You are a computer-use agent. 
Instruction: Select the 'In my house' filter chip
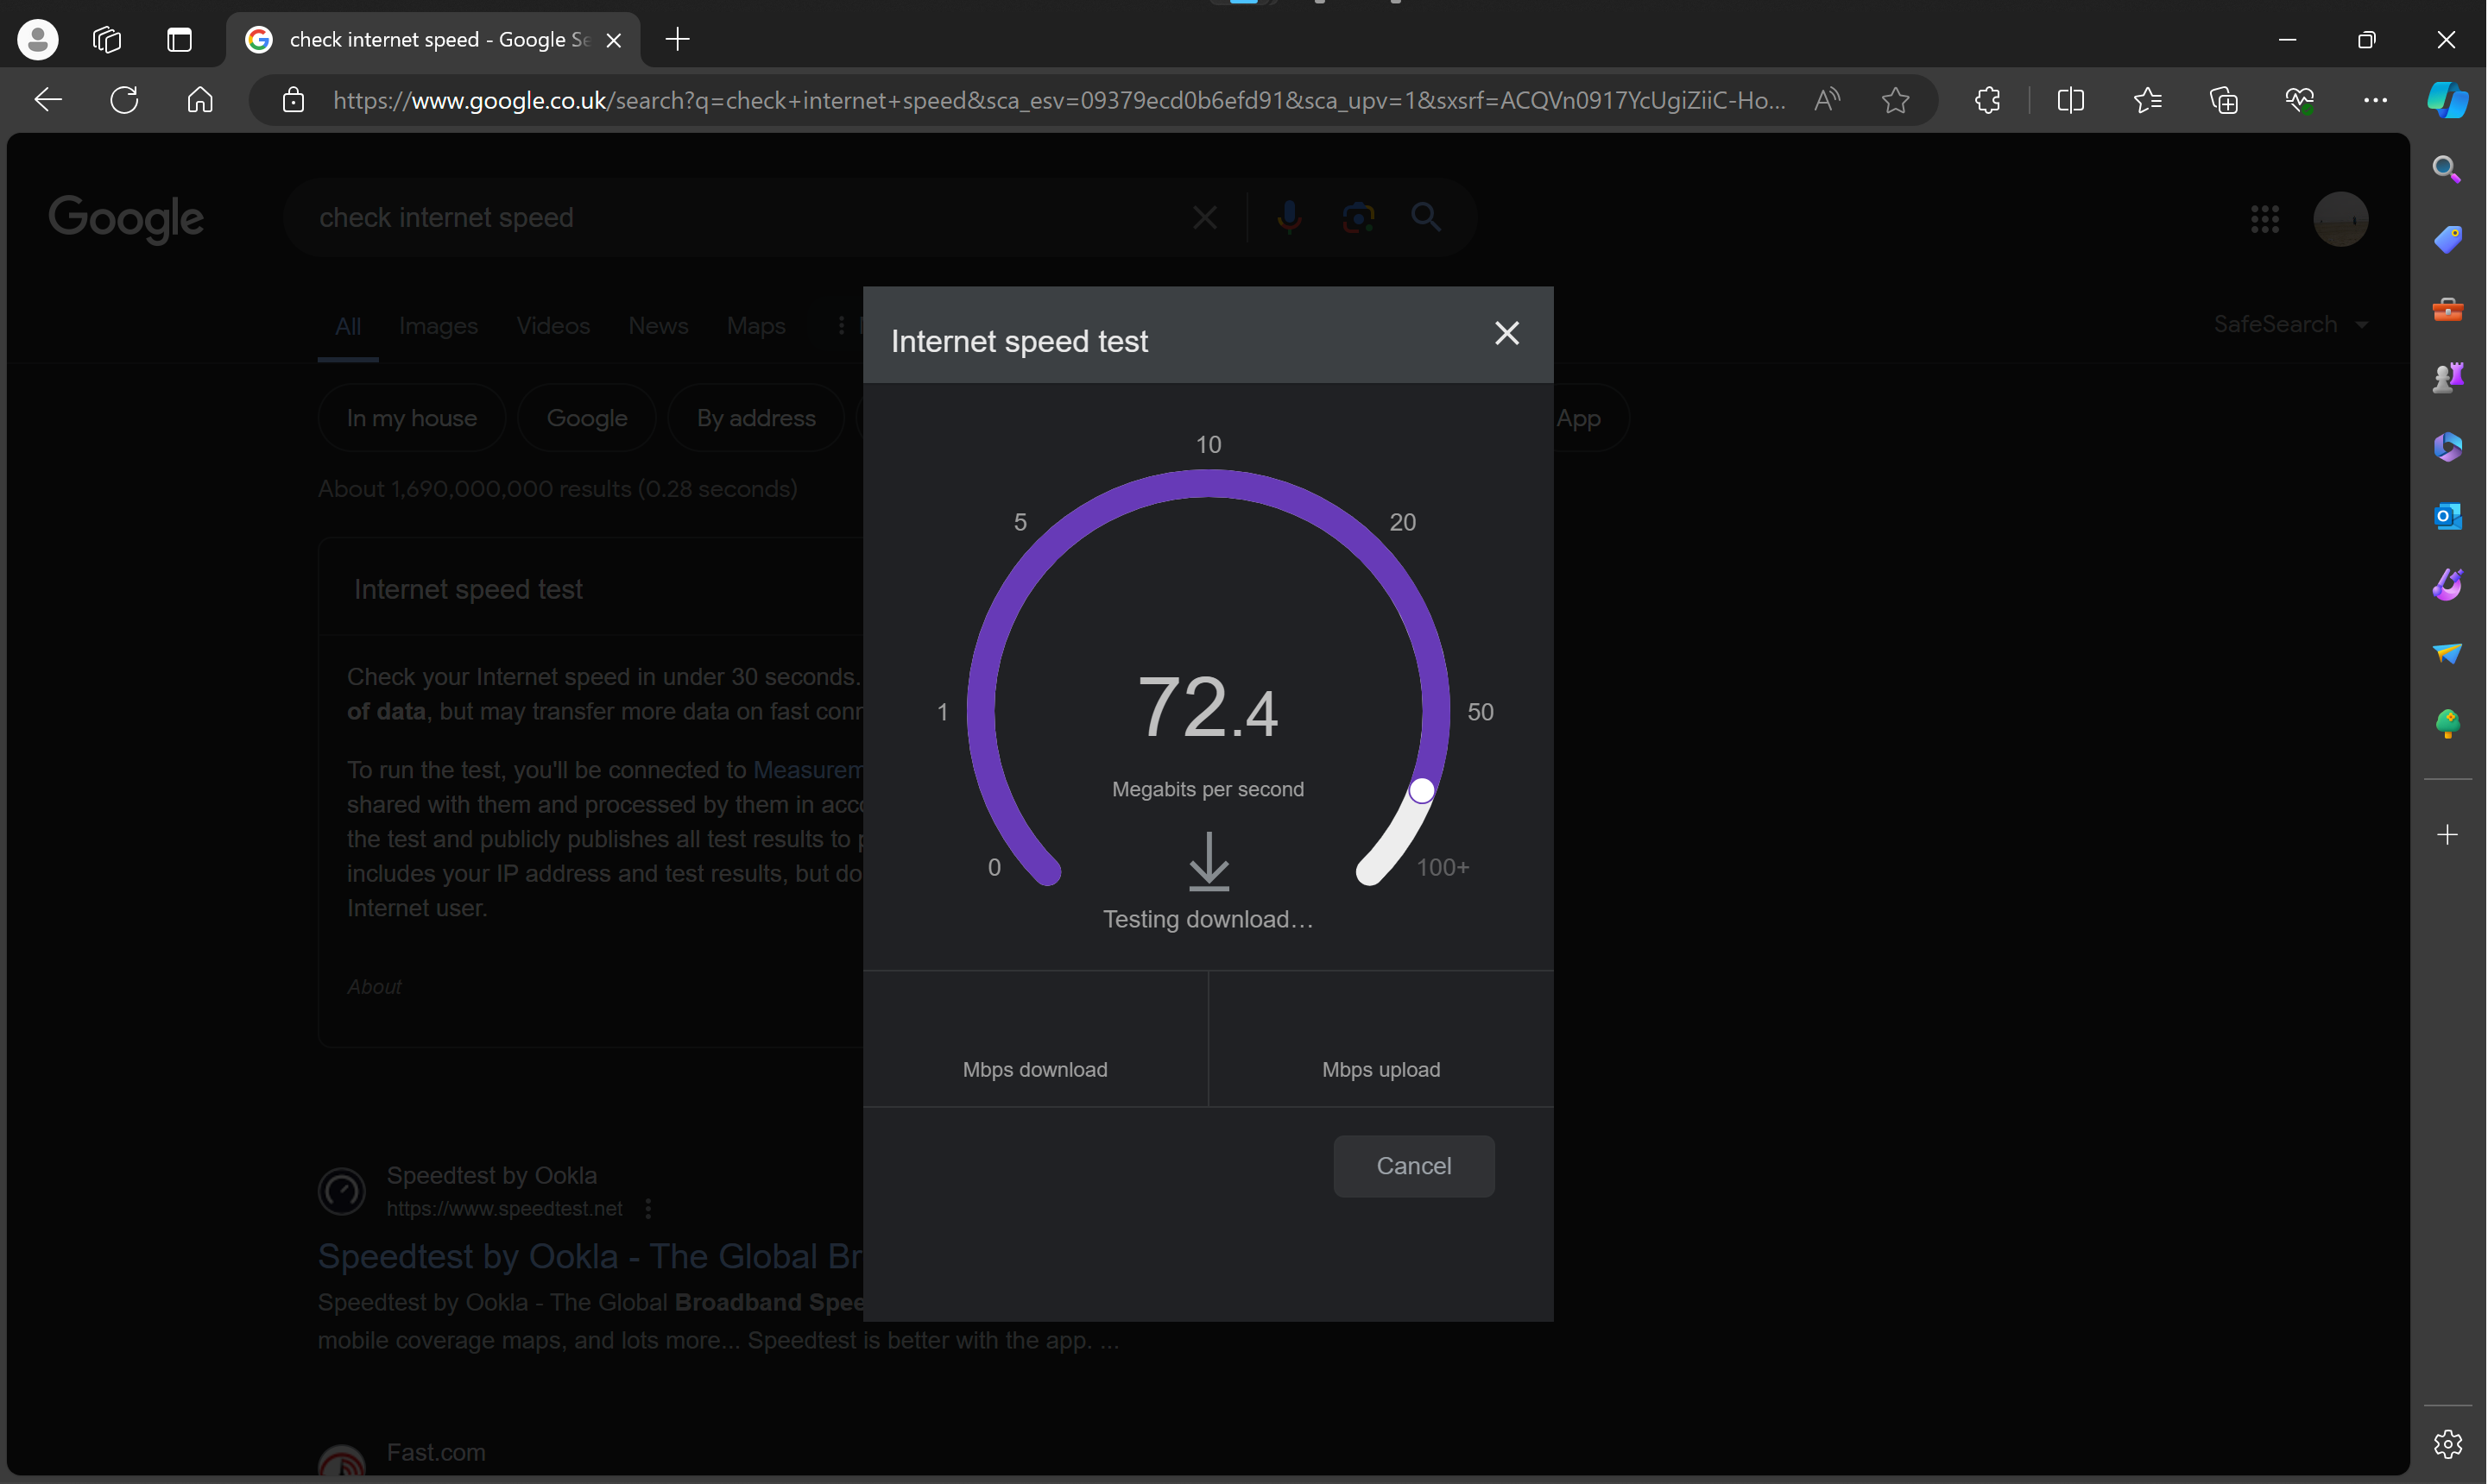(x=411, y=418)
